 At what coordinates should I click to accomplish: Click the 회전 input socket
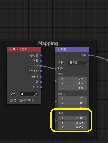click(56, 101)
